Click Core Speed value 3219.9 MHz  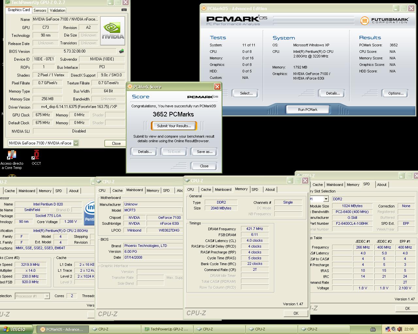(x=30, y=265)
